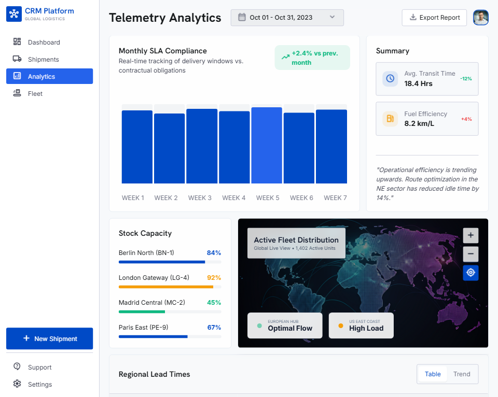The width and height of the screenshot is (498, 397).
Task: Expand the date picker chevron arrow
Action: click(x=332, y=17)
